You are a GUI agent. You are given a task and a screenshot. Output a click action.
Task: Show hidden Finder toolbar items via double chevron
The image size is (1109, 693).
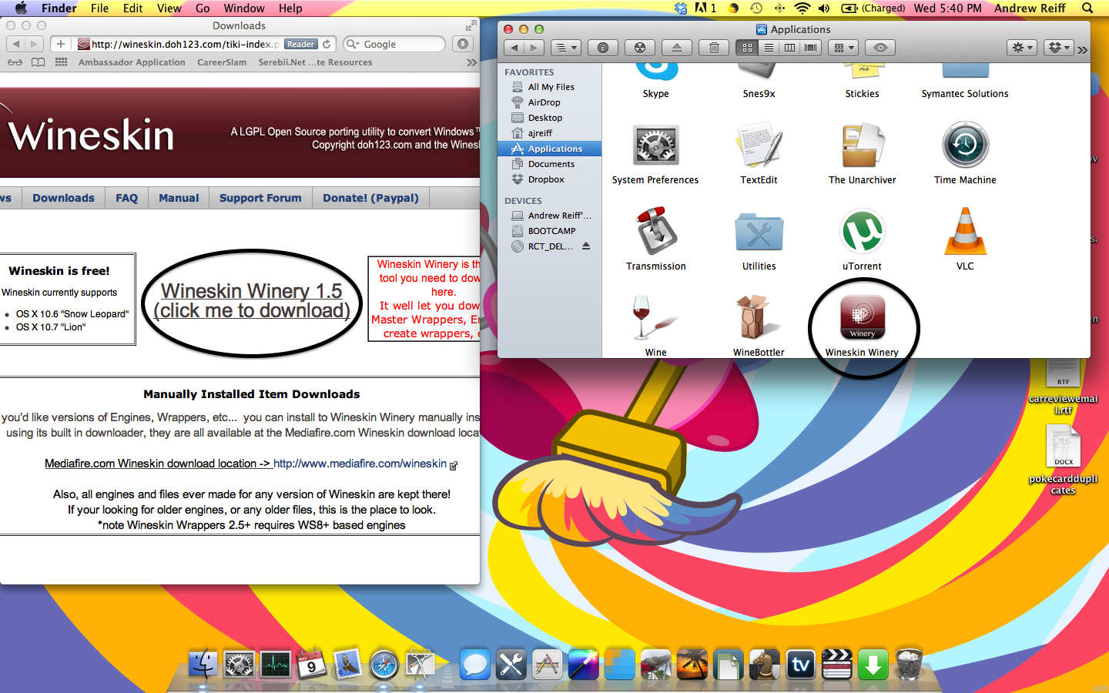(x=1082, y=49)
